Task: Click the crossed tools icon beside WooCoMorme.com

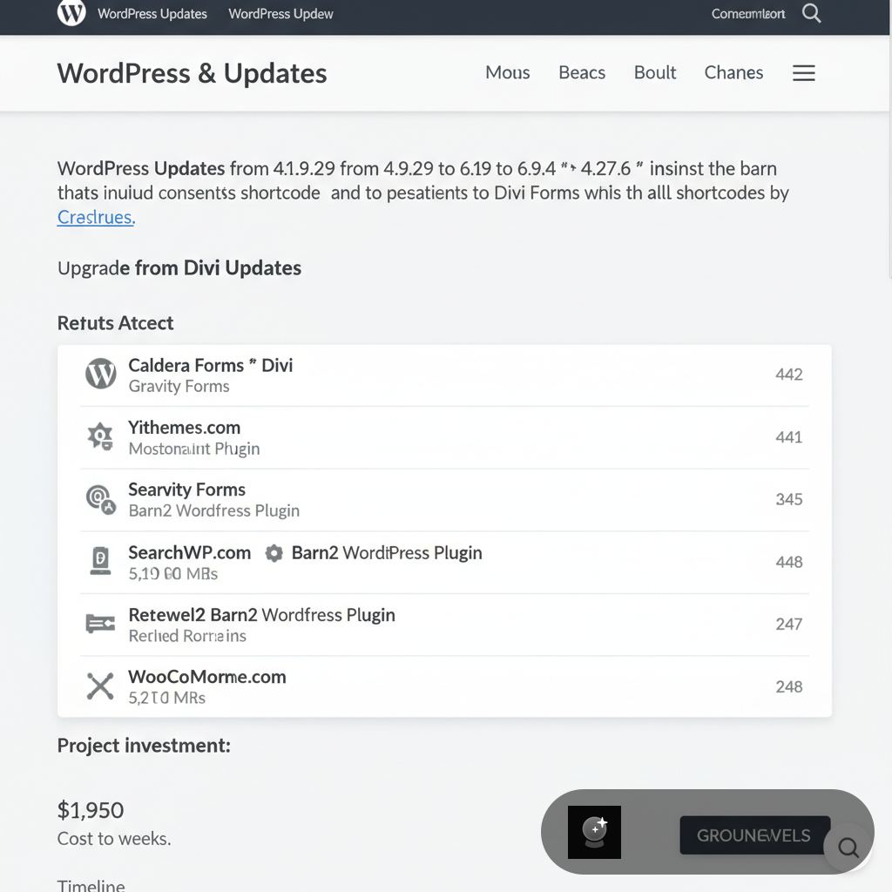Action: tap(100, 686)
